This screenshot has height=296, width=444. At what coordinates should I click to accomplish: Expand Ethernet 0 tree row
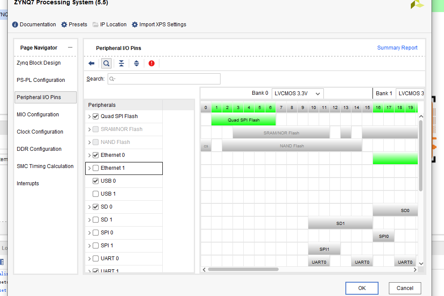click(90, 155)
